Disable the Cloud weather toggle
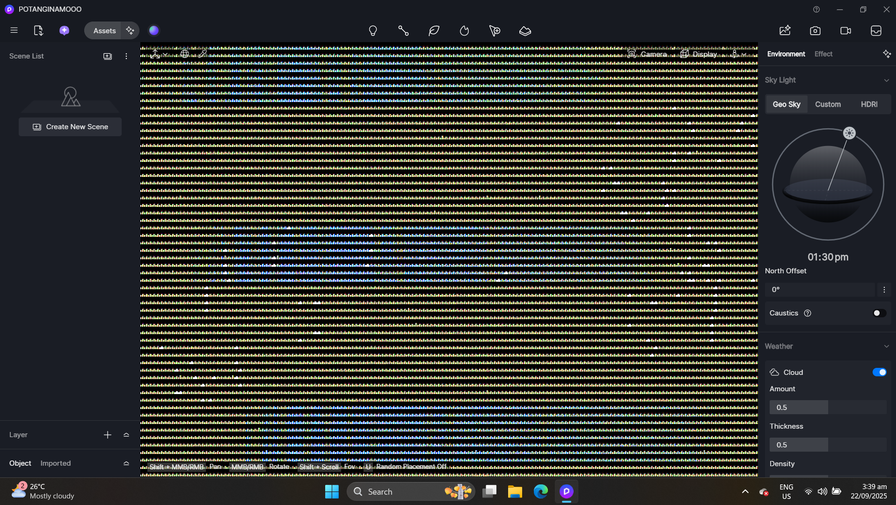 pos(880,372)
